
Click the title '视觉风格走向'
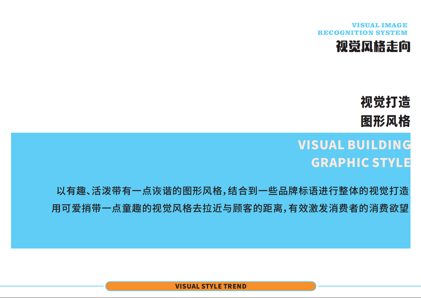(373, 46)
